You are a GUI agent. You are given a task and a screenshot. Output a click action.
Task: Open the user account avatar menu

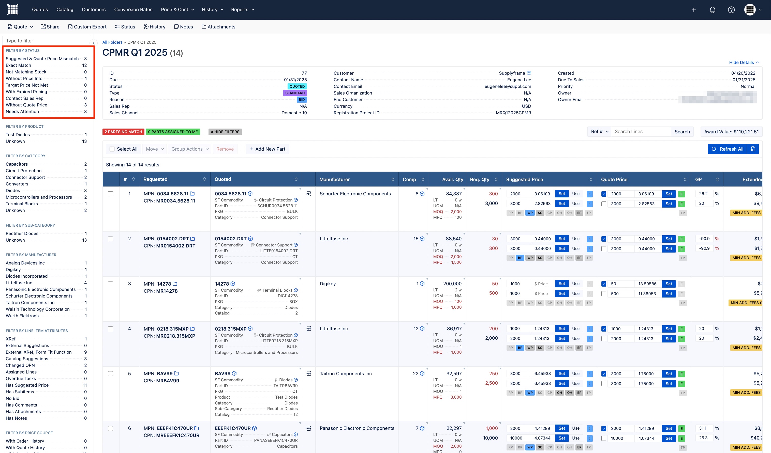tap(753, 10)
